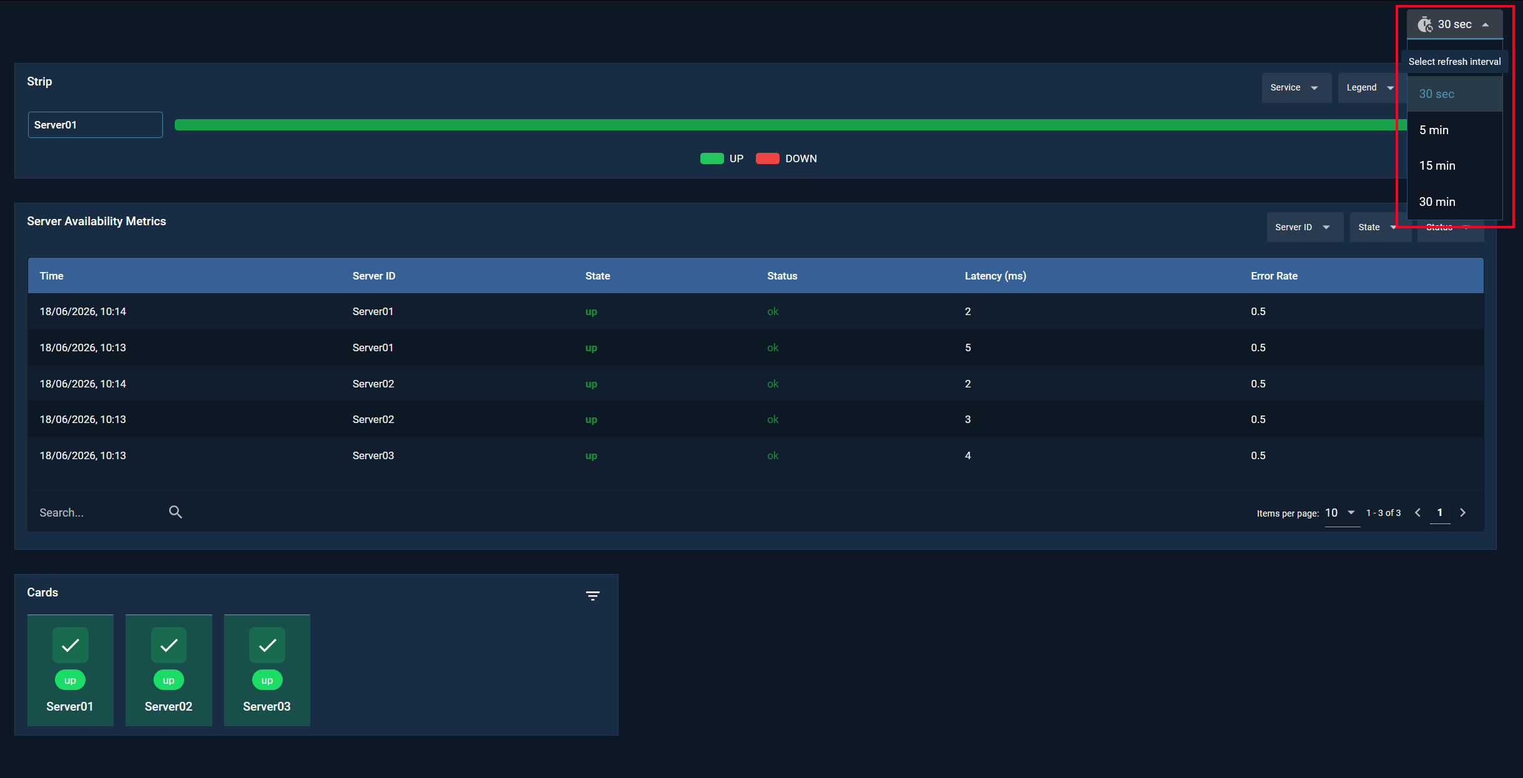The image size is (1523, 778).
Task: Click latency value 4 in Server03 row
Action: point(968,455)
